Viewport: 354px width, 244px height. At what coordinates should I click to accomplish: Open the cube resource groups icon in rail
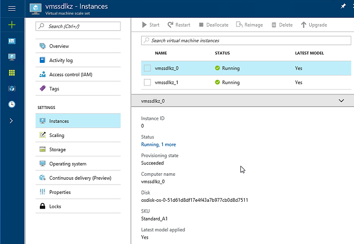(12, 88)
